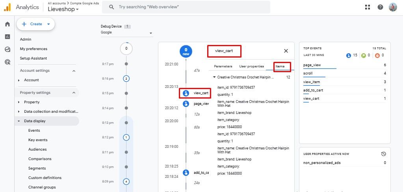Open the Debug Device Google dropdown
This screenshot has width=403, height=192.
coord(127,33)
